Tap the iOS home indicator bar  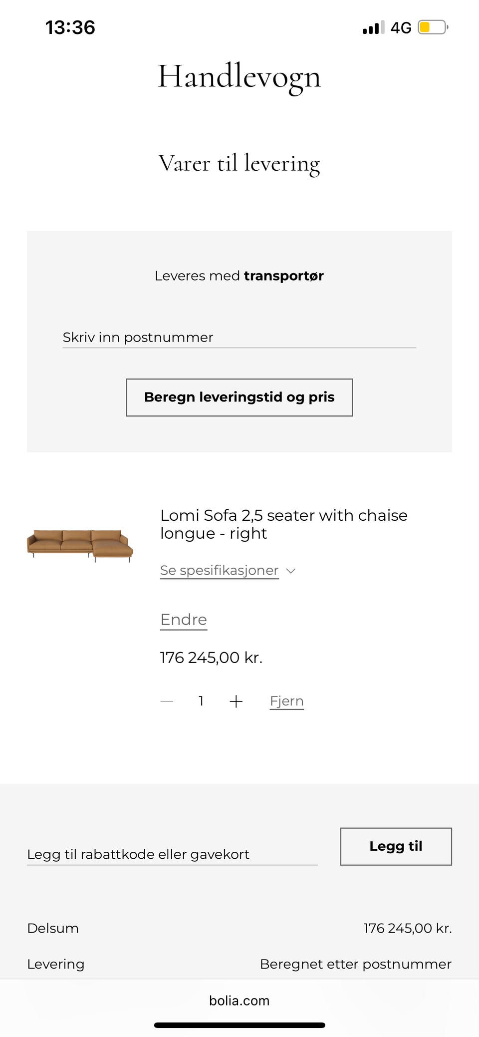click(239, 1025)
